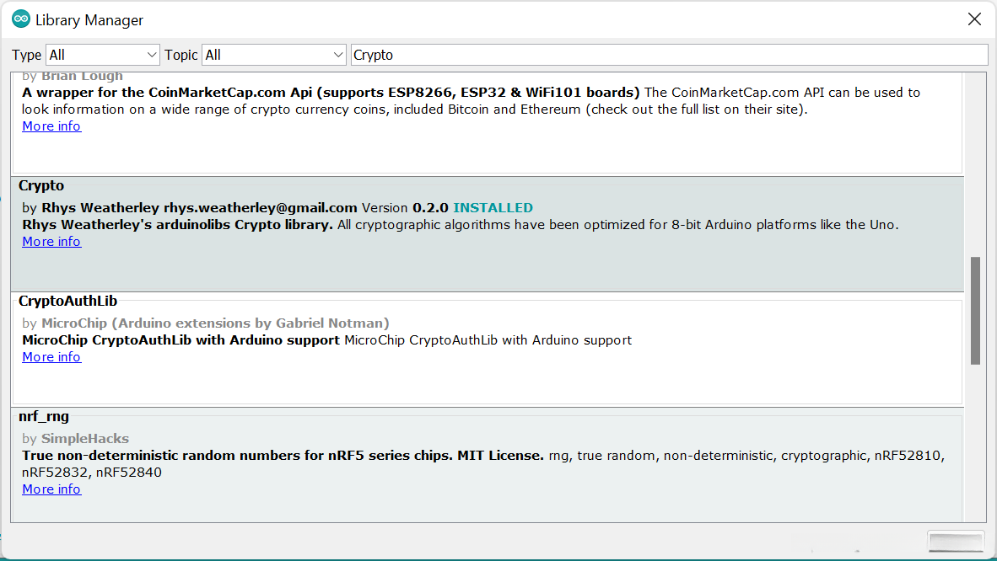The image size is (997, 561).
Task: Open the Type filter dropdown
Action: pyautogui.click(x=103, y=55)
